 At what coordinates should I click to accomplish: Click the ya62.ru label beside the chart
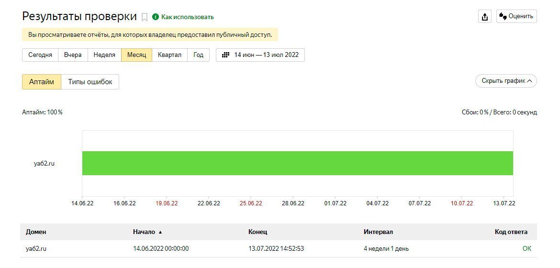tap(45, 164)
